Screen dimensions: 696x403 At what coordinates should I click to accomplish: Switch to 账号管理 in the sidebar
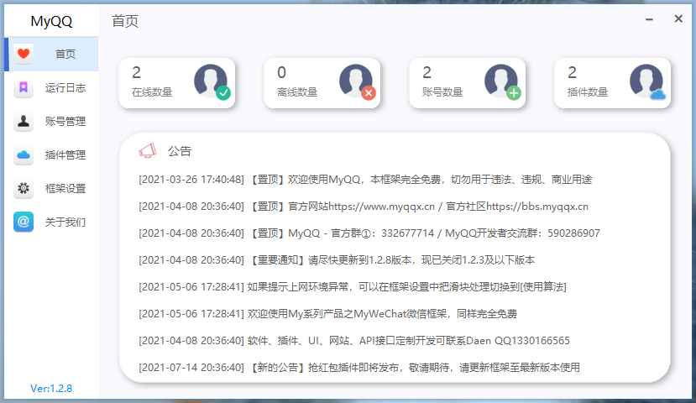[x=51, y=121]
